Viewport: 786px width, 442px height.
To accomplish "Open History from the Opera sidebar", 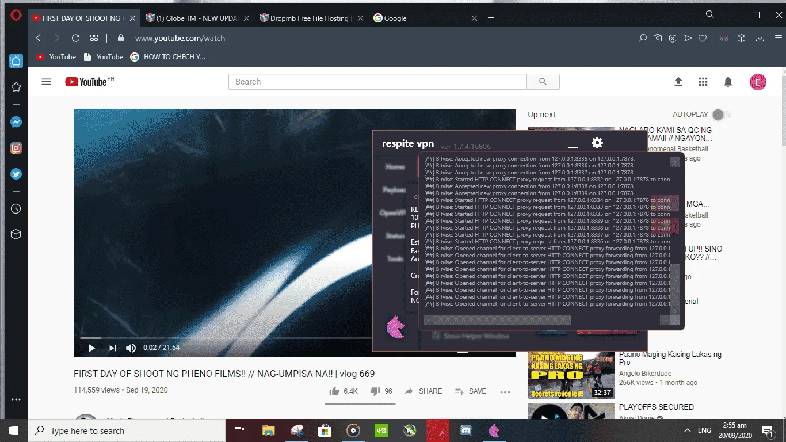I will point(16,209).
